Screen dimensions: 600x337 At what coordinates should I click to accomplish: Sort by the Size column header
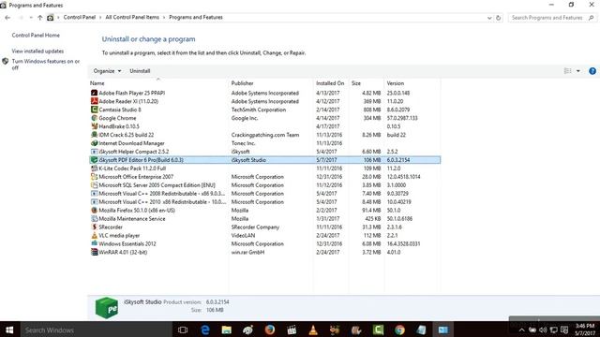[366, 83]
